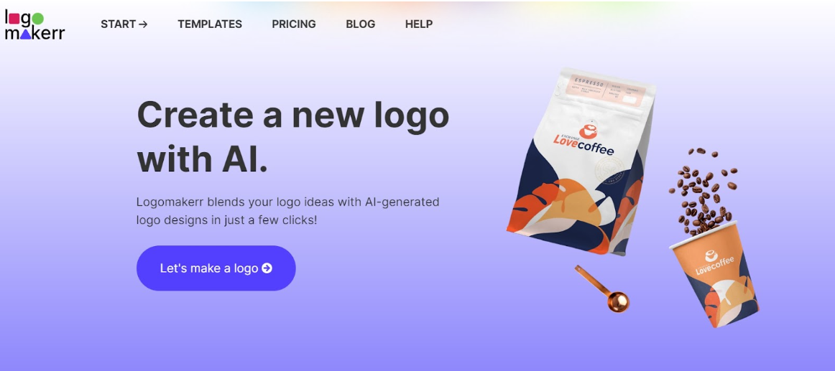The image size is (835, 371).
Task: Click the Let's make a logo button
Action: pos(216,268)
